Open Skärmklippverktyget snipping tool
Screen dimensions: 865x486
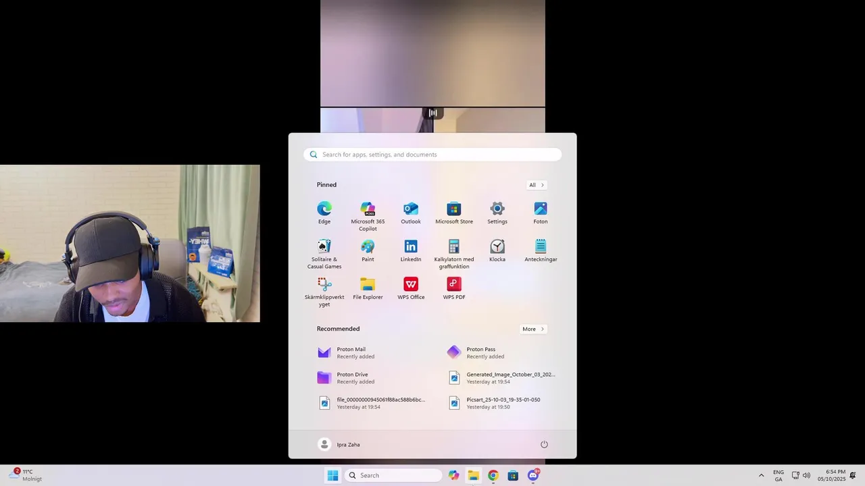click(324, 292)
